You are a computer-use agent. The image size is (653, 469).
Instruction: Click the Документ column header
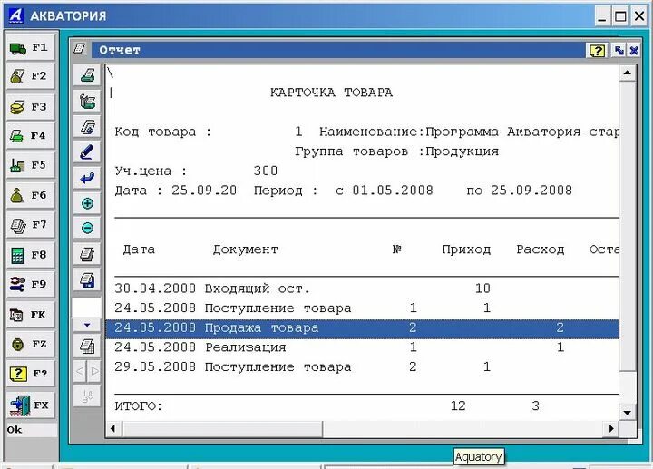[245, 249]
